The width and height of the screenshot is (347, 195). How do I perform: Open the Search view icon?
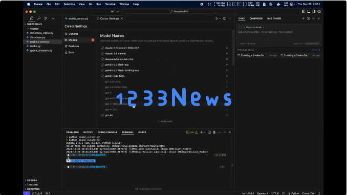coord(39,18)
